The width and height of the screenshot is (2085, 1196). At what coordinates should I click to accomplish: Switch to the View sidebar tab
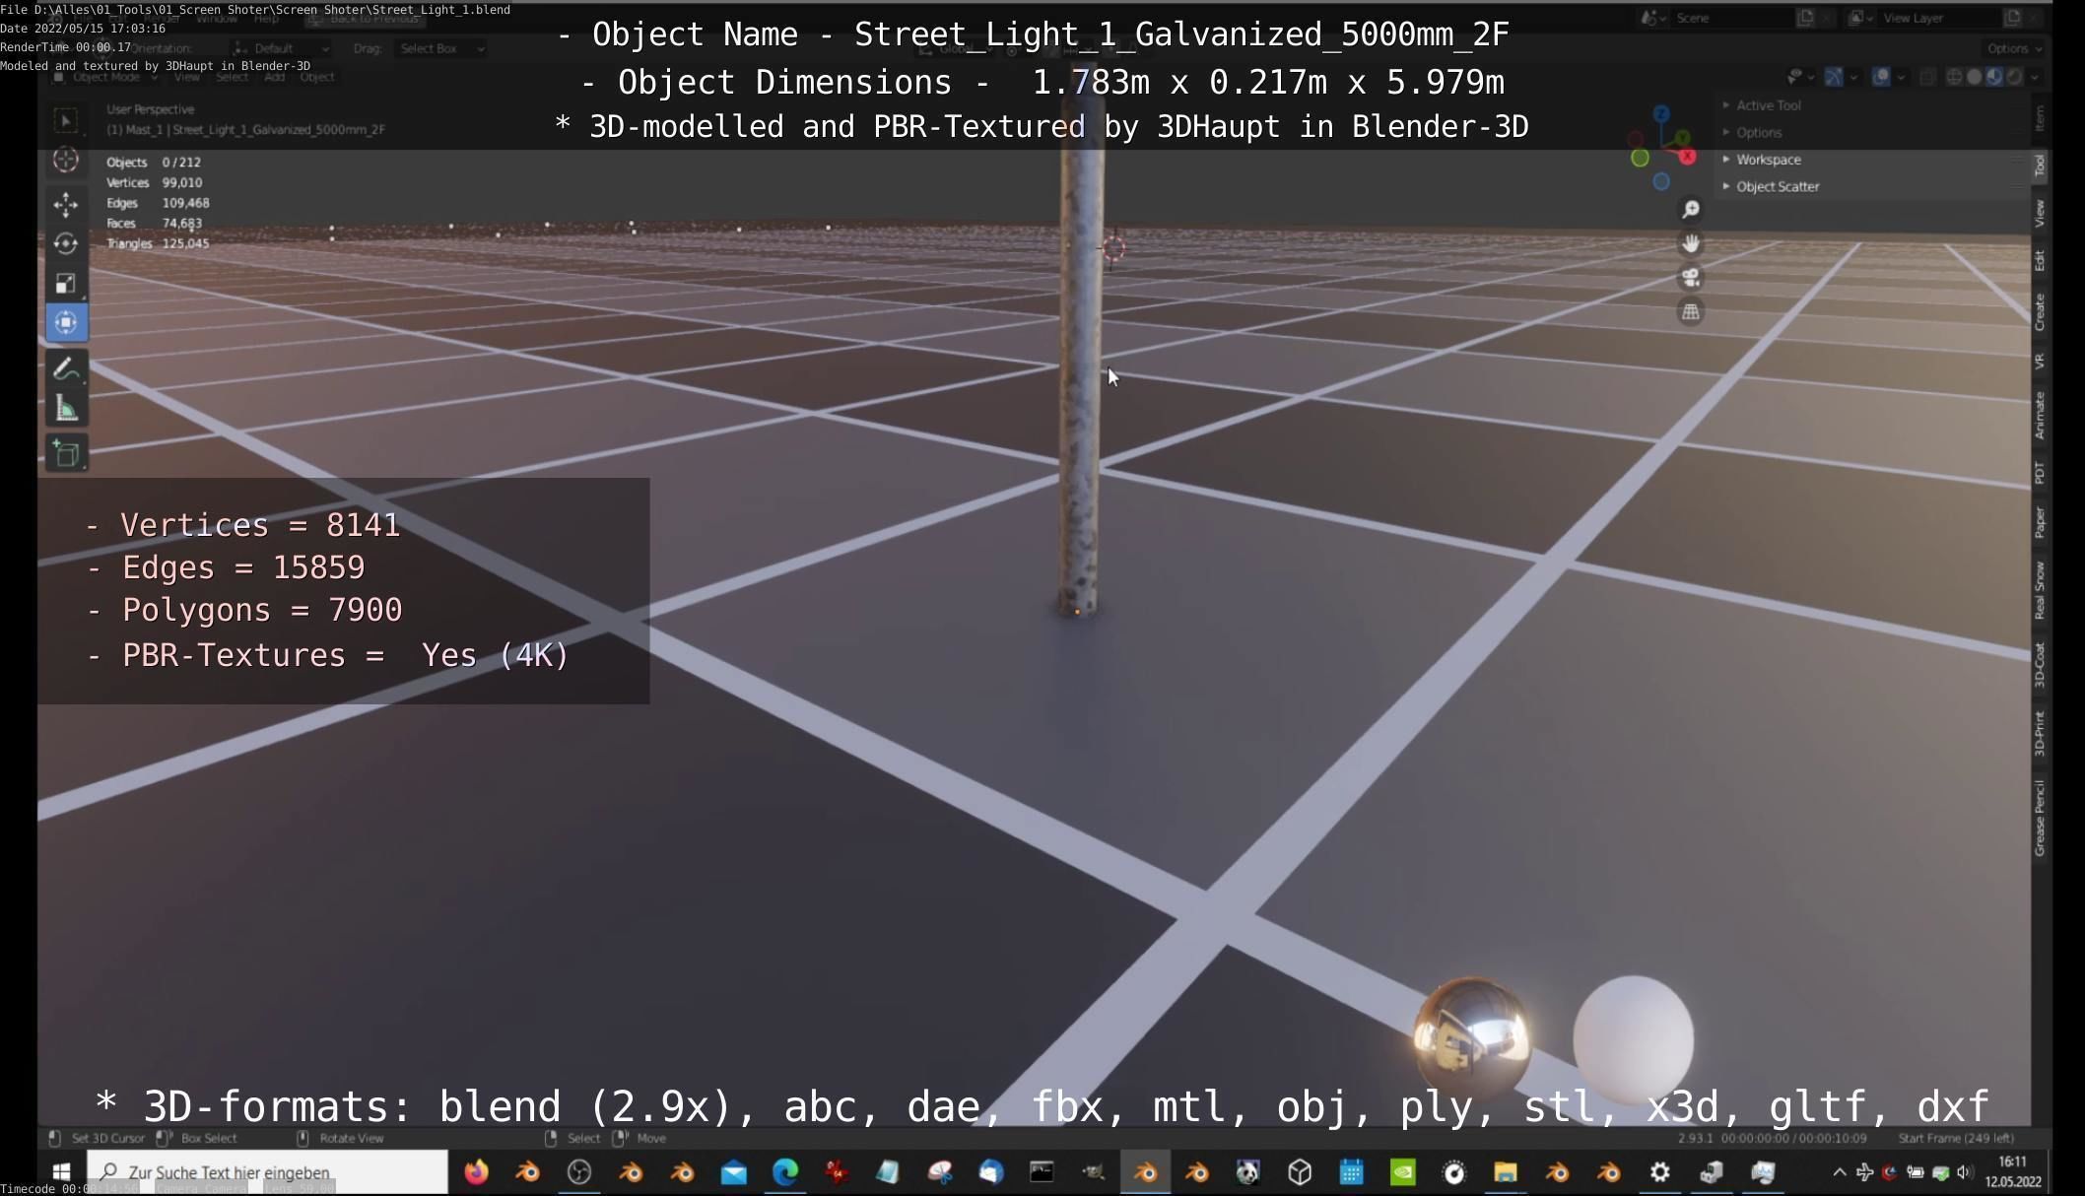point(2040,212)
